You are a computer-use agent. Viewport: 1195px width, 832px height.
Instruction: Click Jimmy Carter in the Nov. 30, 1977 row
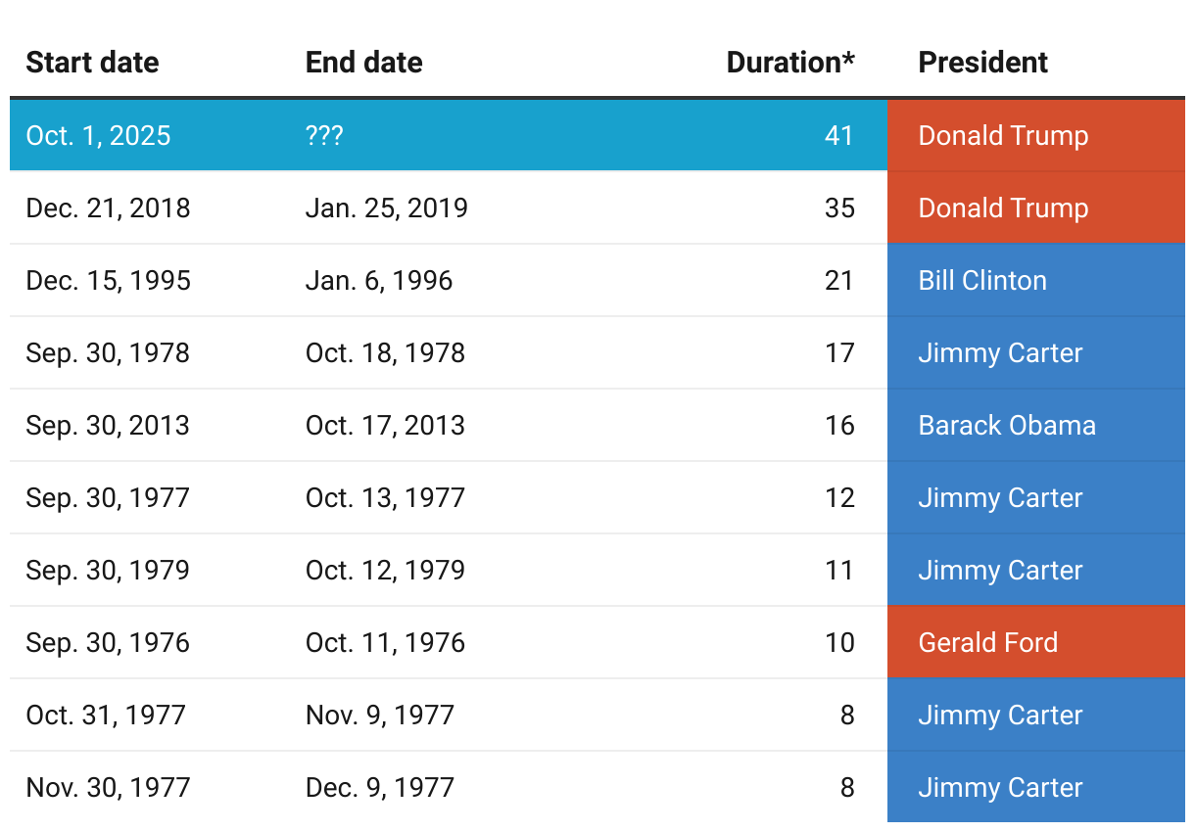1000,788
